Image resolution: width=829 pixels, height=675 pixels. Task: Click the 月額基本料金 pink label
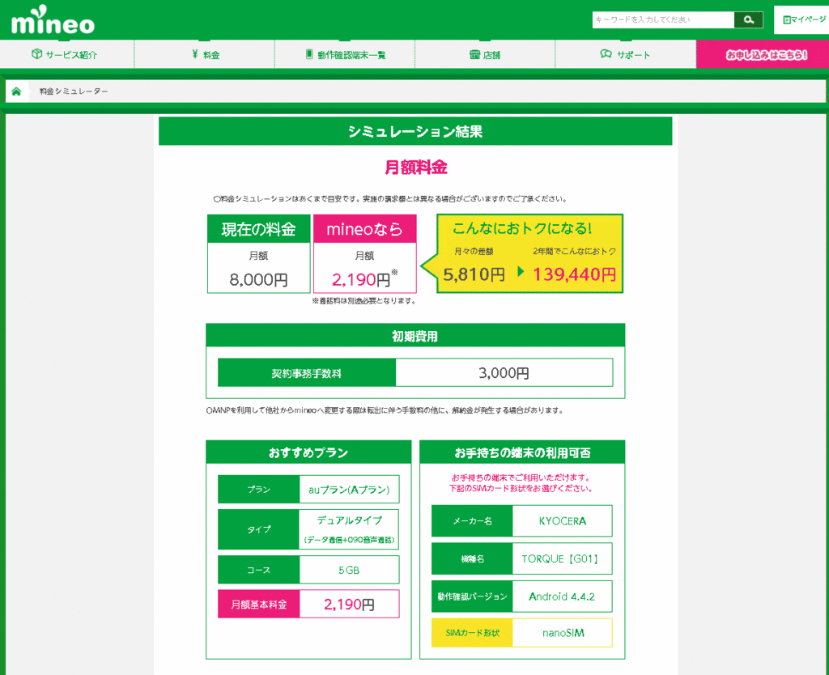click(258, 604)
